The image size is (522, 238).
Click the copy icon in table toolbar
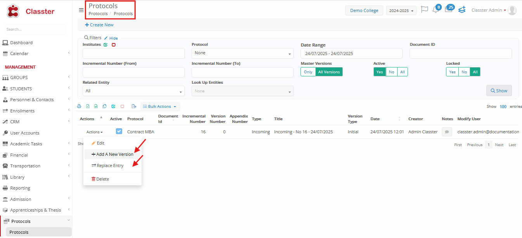[104, 106]
